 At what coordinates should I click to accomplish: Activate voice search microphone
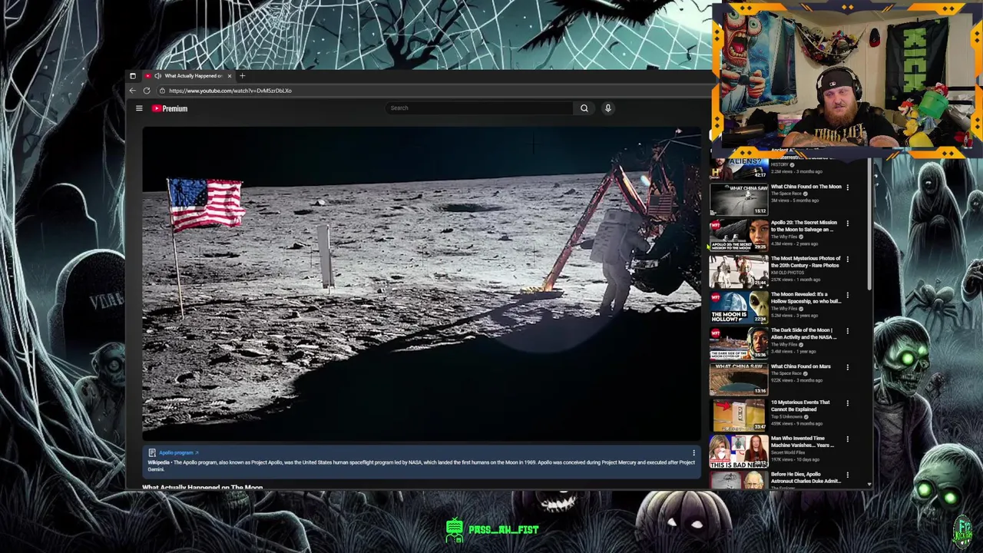607,108
